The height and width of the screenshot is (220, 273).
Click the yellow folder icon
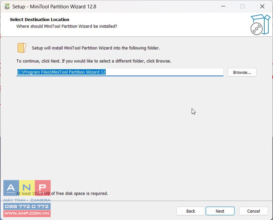click(22, 48)
